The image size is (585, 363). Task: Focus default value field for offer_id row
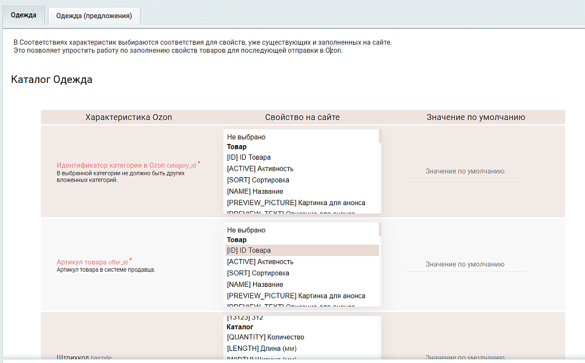coord(464,264)
